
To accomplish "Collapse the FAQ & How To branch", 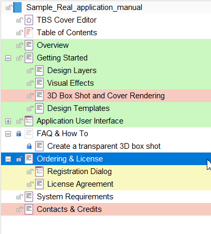I will point(8,134).
